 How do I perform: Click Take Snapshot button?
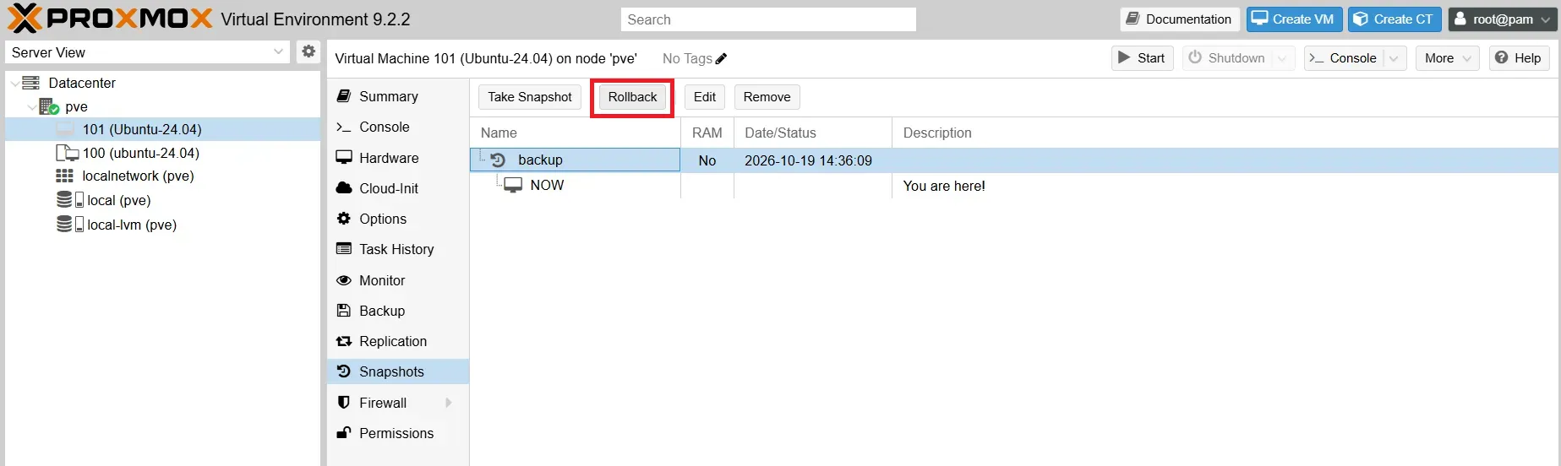(x=530, y=97)
